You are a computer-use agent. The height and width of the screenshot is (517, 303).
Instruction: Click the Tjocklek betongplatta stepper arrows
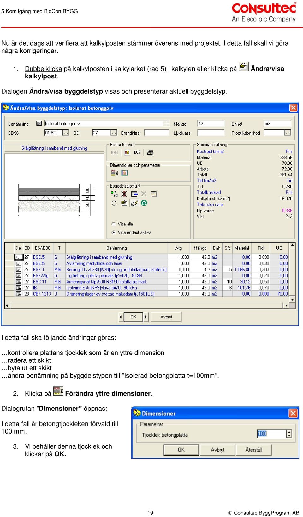pos(289,434)
